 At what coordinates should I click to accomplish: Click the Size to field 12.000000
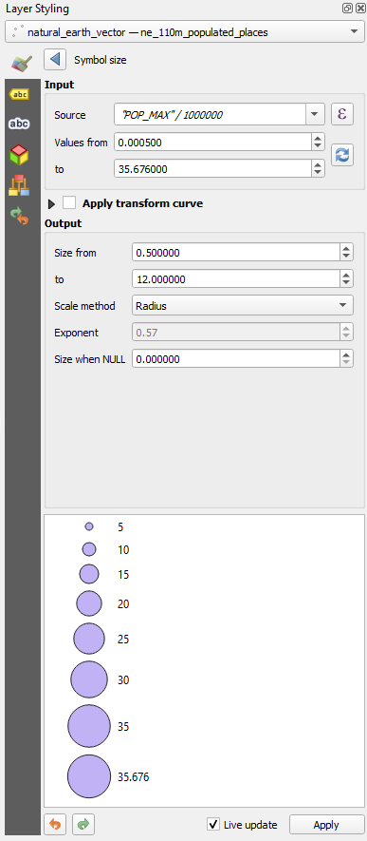pos(235,279)
